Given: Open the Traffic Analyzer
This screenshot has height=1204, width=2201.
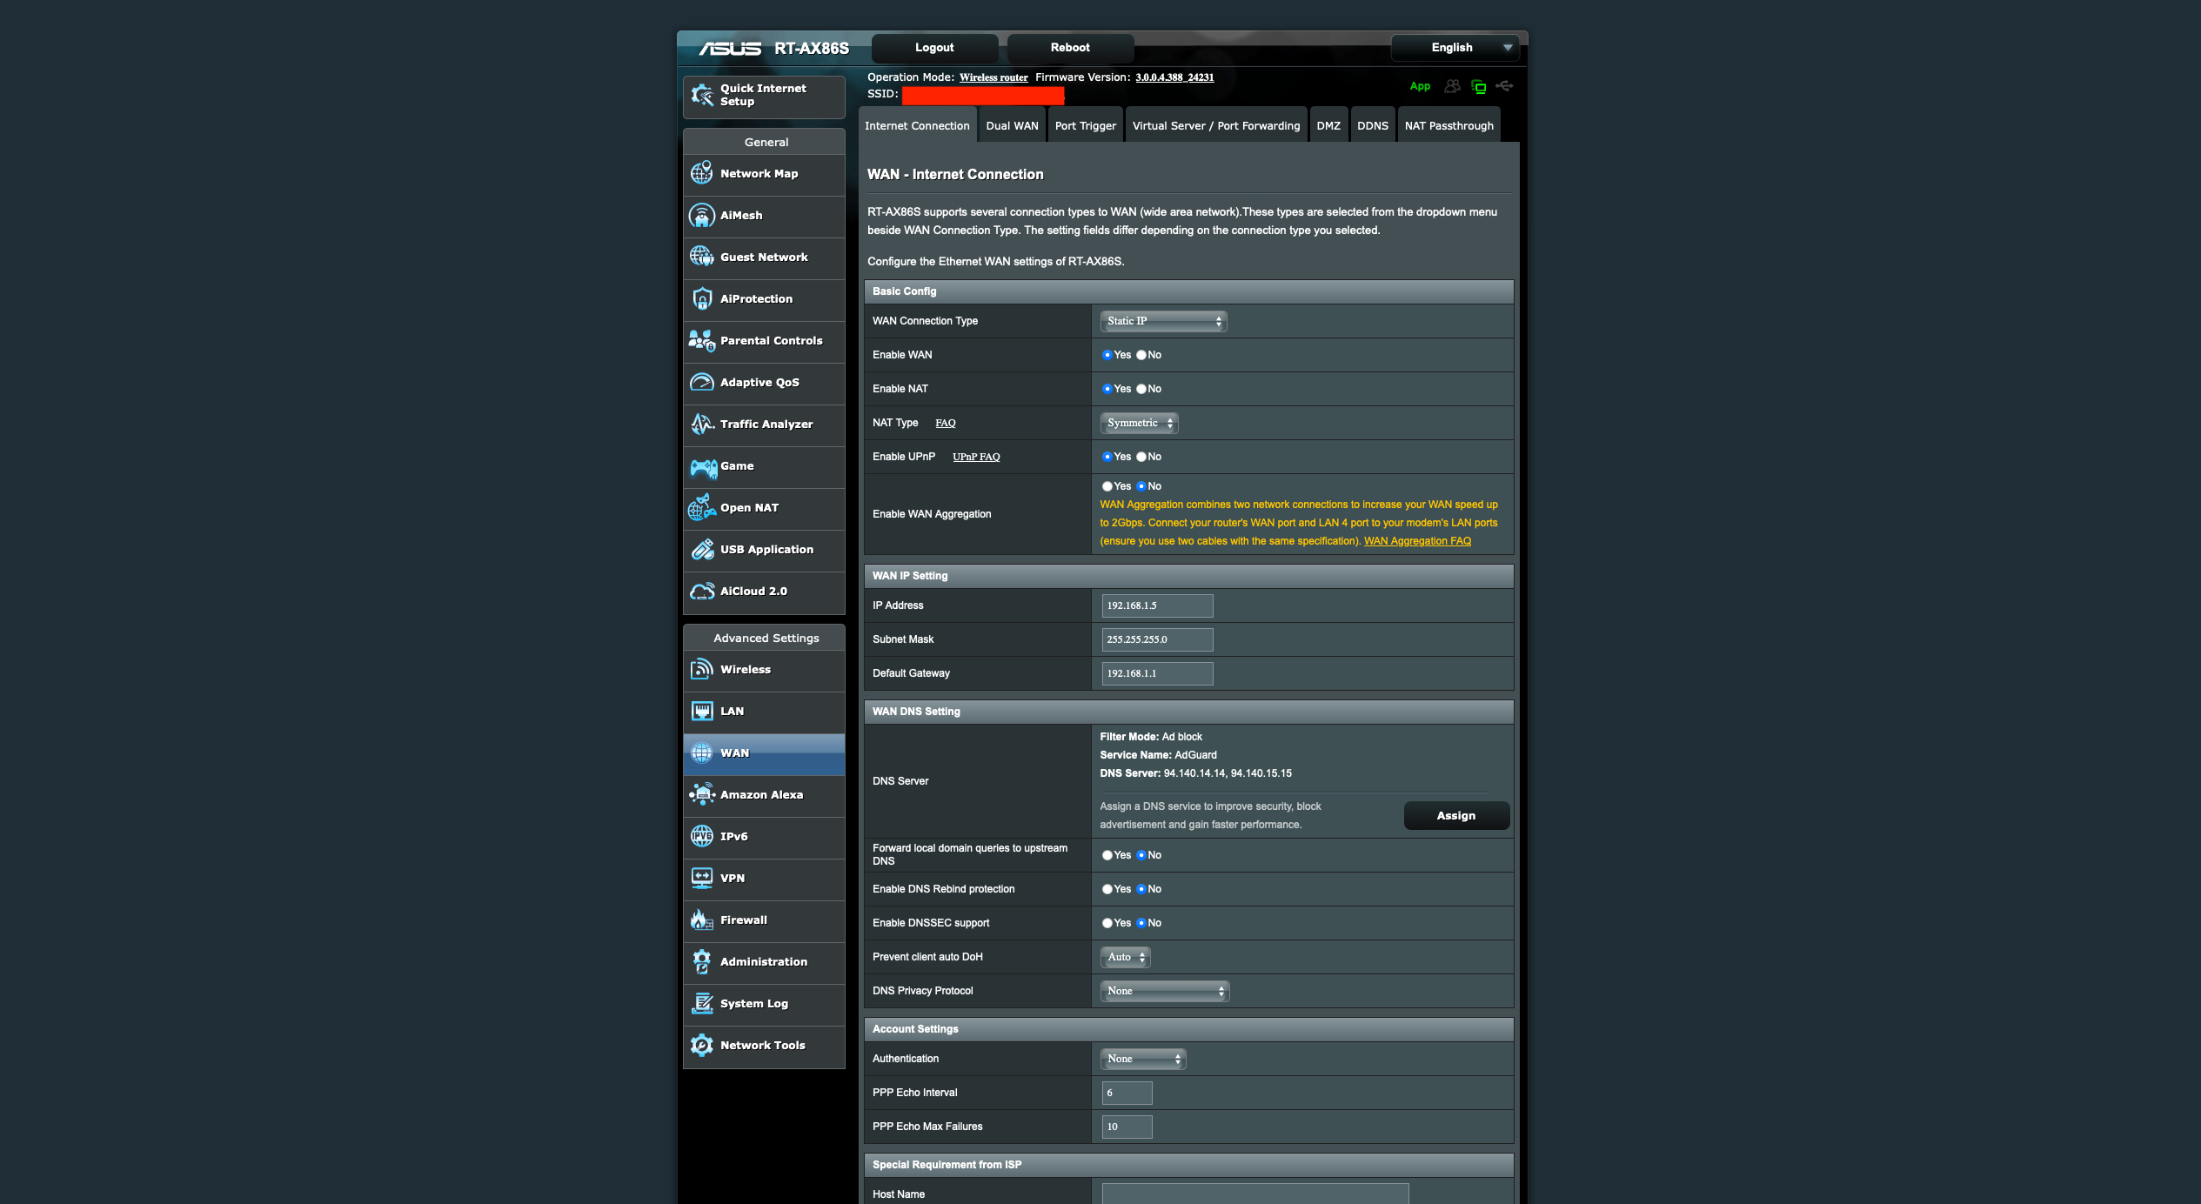Looking at the screenshot, I should [765, 424].
